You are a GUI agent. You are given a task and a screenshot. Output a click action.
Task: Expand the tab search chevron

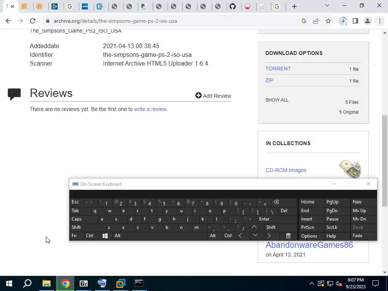pyautogui.click(x=327, y=5)
